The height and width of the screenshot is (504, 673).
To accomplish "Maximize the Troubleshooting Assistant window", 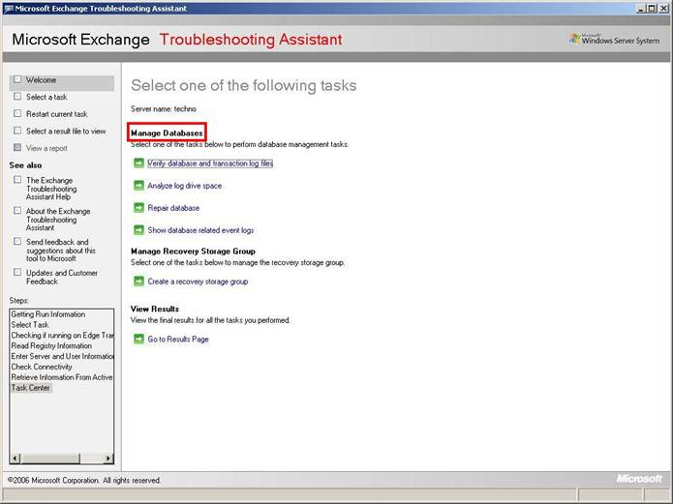I will pos(652,8).
